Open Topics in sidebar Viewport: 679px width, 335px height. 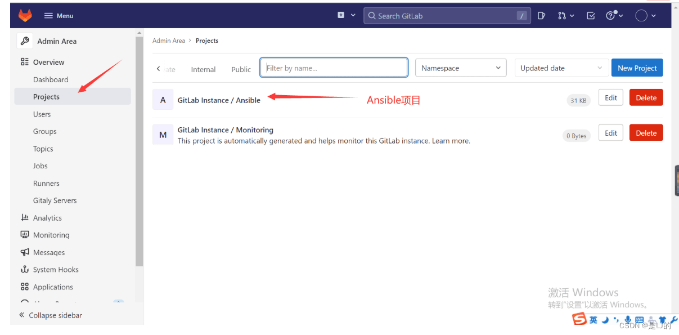tap(43, 149)
